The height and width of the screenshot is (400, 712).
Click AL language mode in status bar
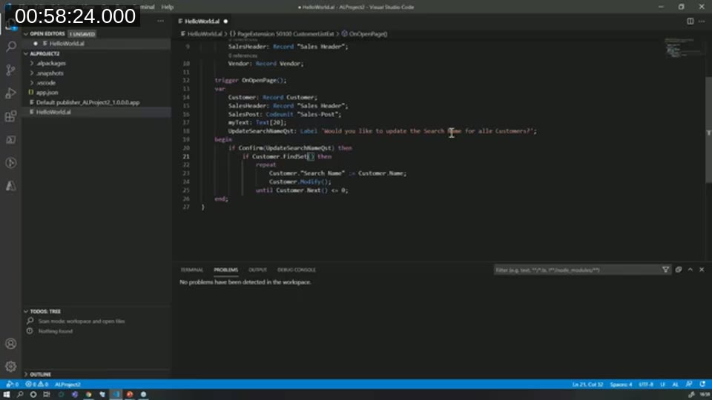675,384
